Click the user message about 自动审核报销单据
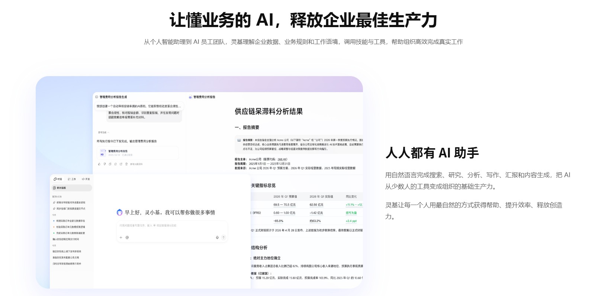Viewport: 595px width, 296px height. coord(139,106)
